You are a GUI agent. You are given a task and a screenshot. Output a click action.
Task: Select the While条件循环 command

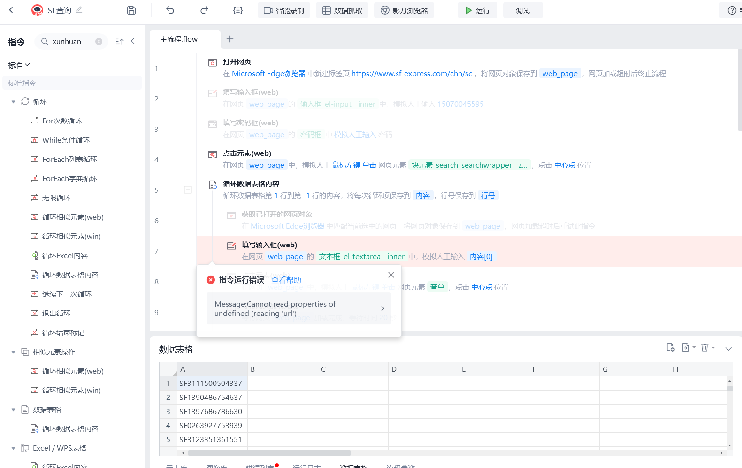click(66, 140)
